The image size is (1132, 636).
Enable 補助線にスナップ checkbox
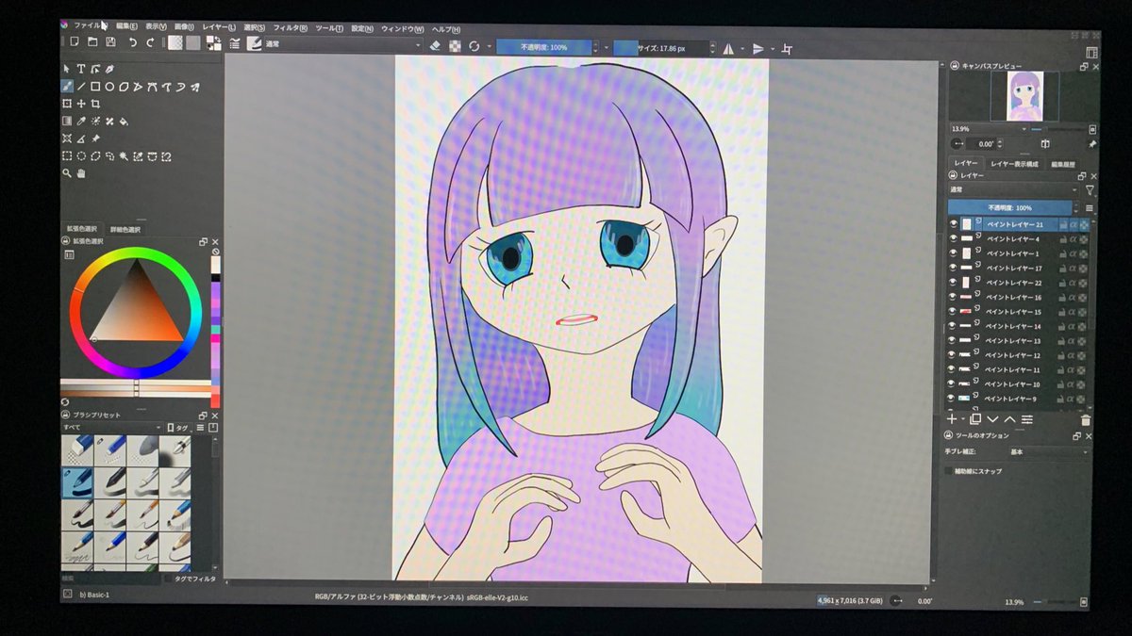pyautogui.click(x=949, y=470)
